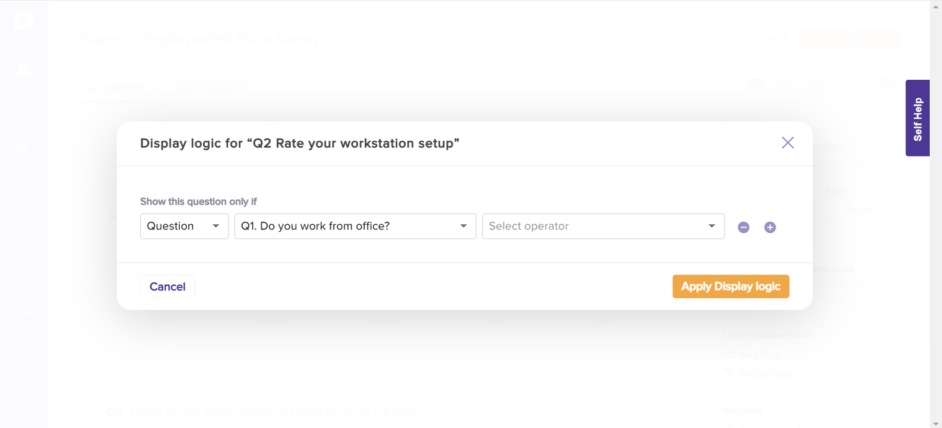This screenshot has height=428, width=942.
Task: Expand the Q1 question selector dropdown
Action: coord(355,226)
